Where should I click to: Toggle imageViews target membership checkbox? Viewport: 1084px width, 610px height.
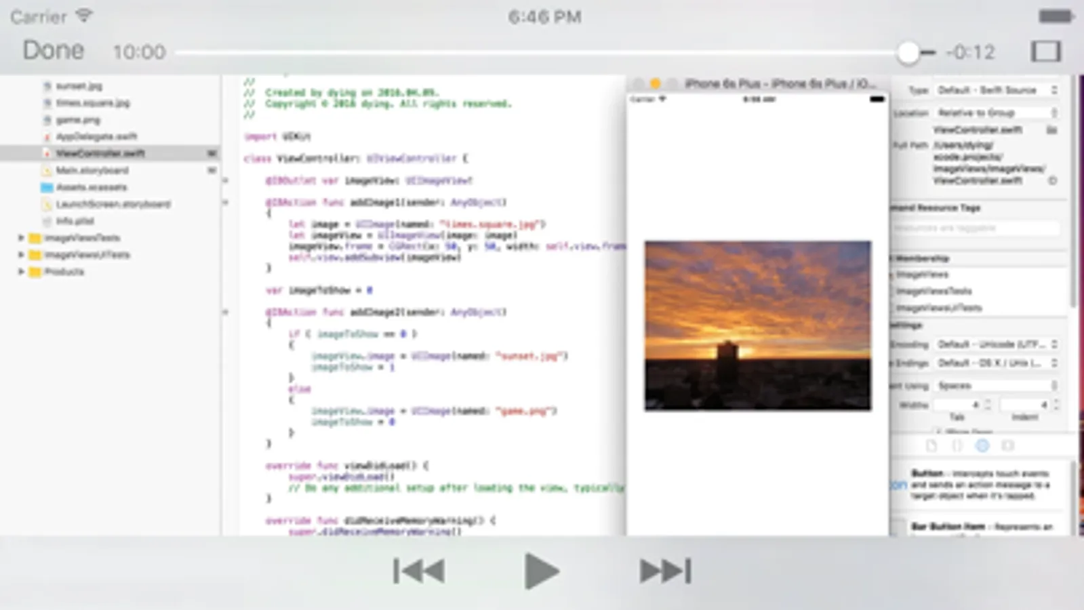click(892, 274)
